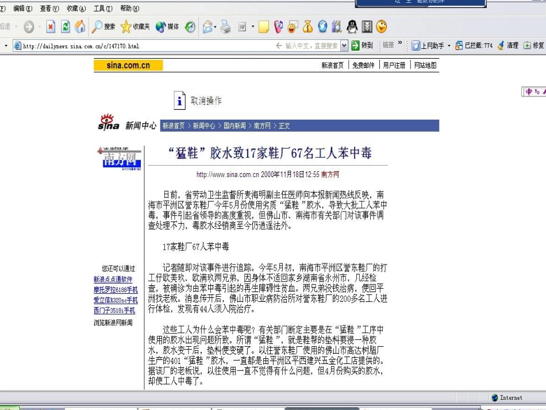This screenshot has height=410, width=546.
Task: Click the sina 新闻中心 logo
Action: (x=127, y=122)
